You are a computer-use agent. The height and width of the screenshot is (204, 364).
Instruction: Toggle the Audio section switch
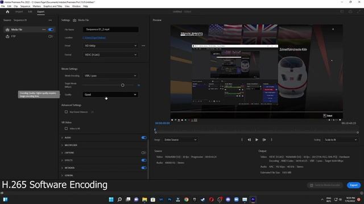pyautogui.click(x=144, y=138)
